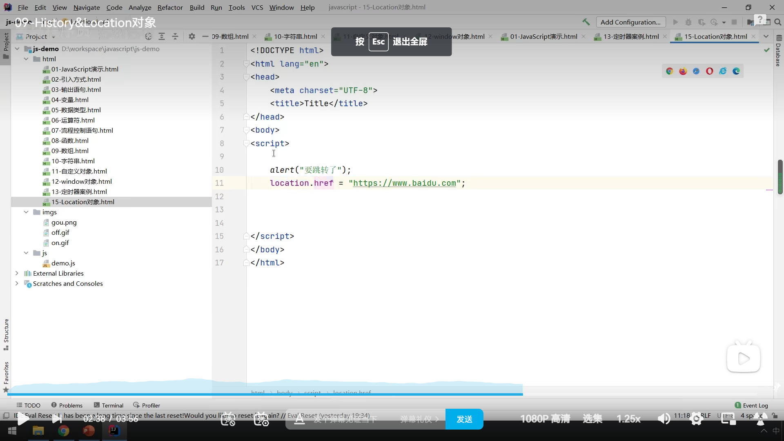This screenshot has height=441, width=784.
Task: Open Project panel settings gear
Action: tap(192, 36)
